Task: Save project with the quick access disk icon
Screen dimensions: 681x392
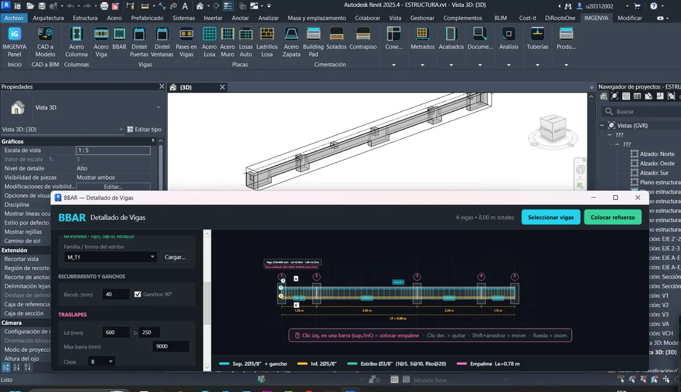Action: coord(43,6)
